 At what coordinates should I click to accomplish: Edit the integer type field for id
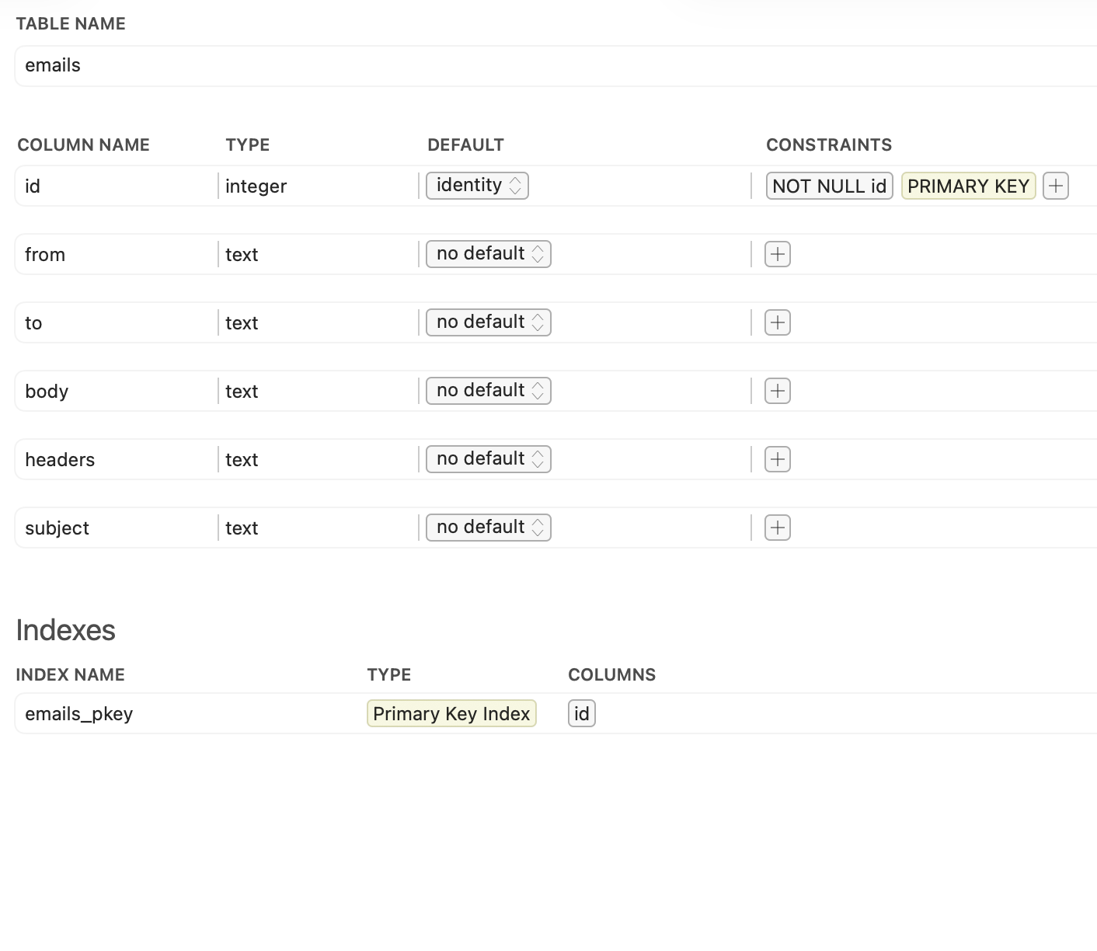click(317, 186)
